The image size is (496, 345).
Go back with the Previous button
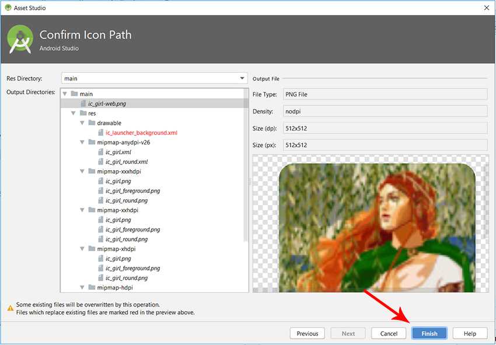tap(307, 333)
